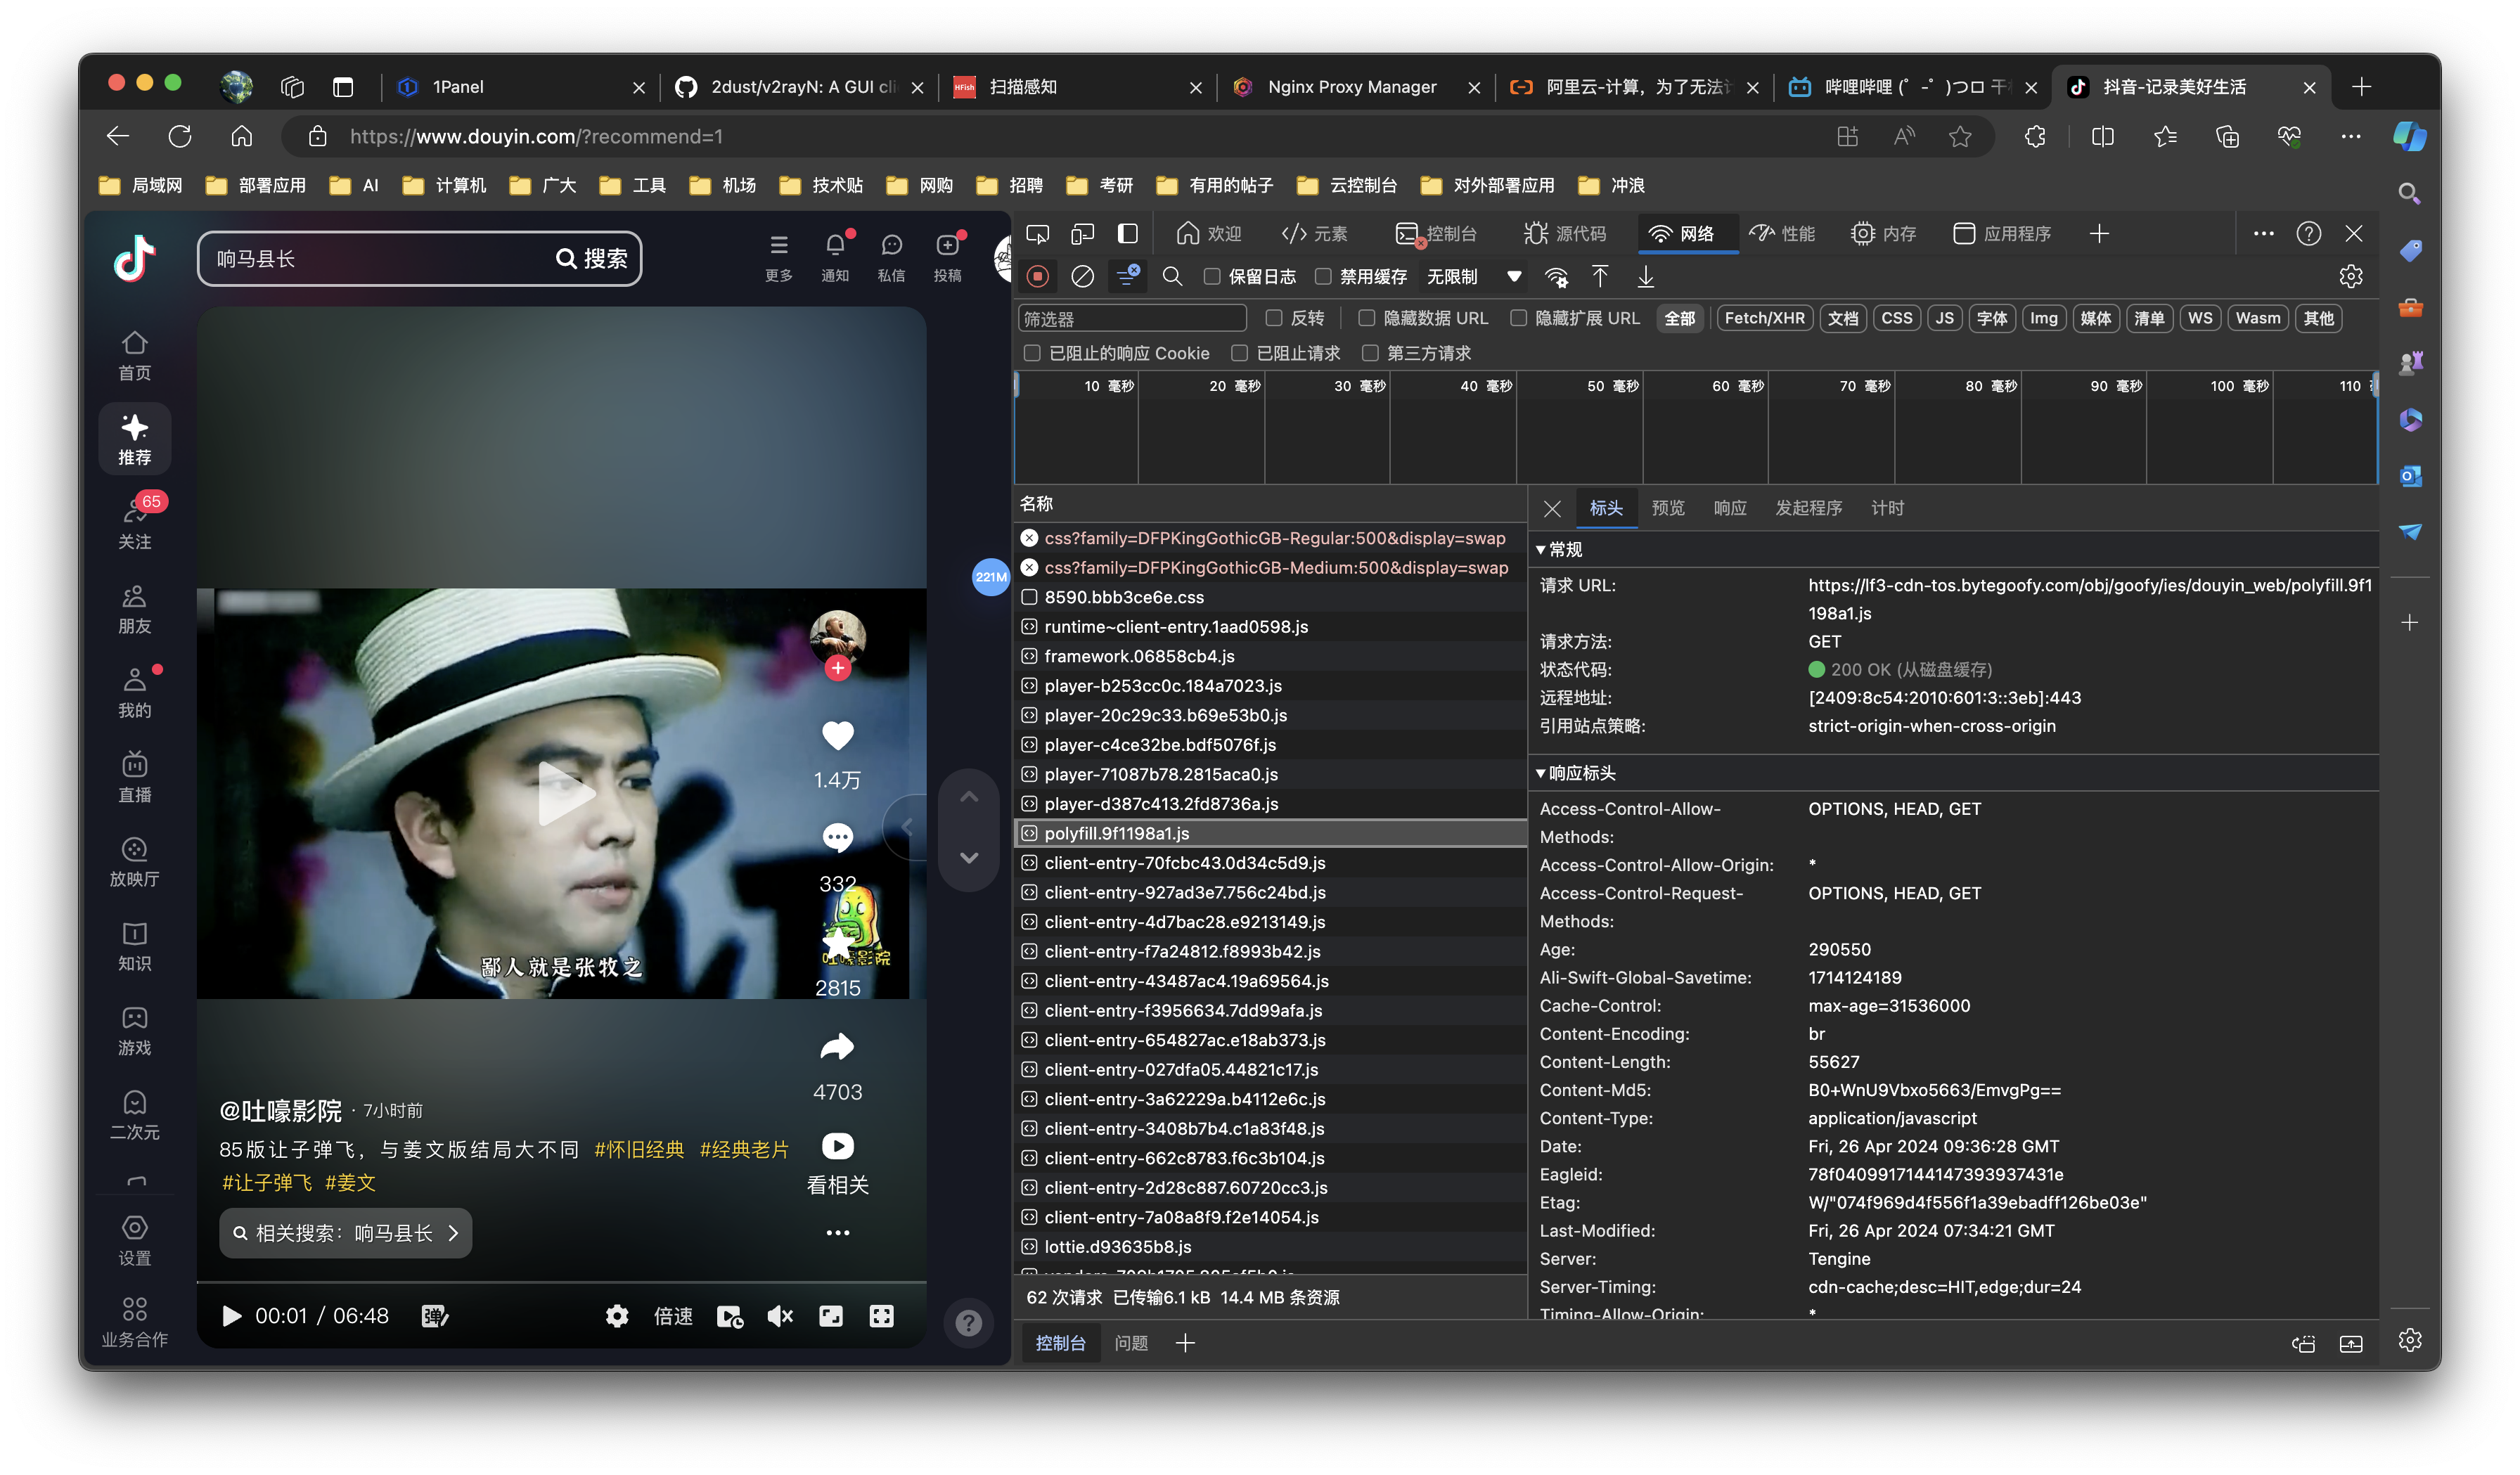Click the record network log button
Viewport: 2520px width, 1475px height.
(1038, 276)
